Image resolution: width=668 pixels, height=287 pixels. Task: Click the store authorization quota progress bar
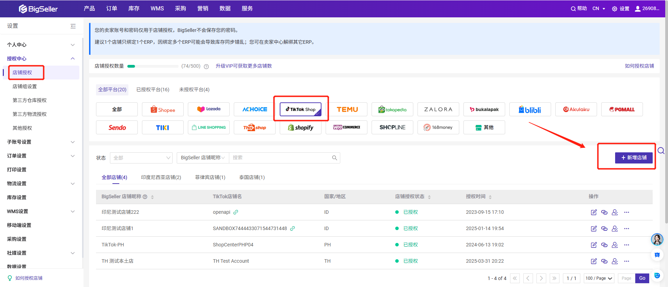coord(153,66)
